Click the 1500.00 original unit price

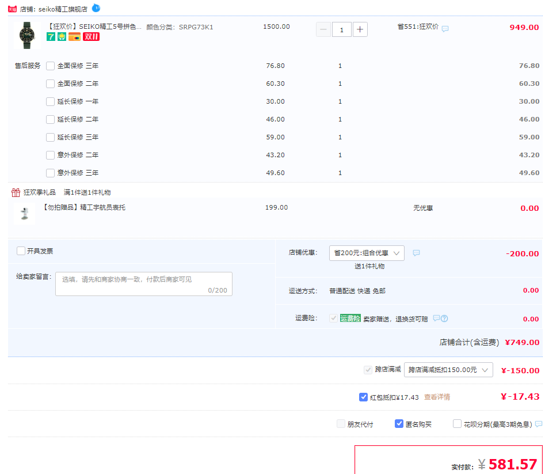[x=276, y=26]
